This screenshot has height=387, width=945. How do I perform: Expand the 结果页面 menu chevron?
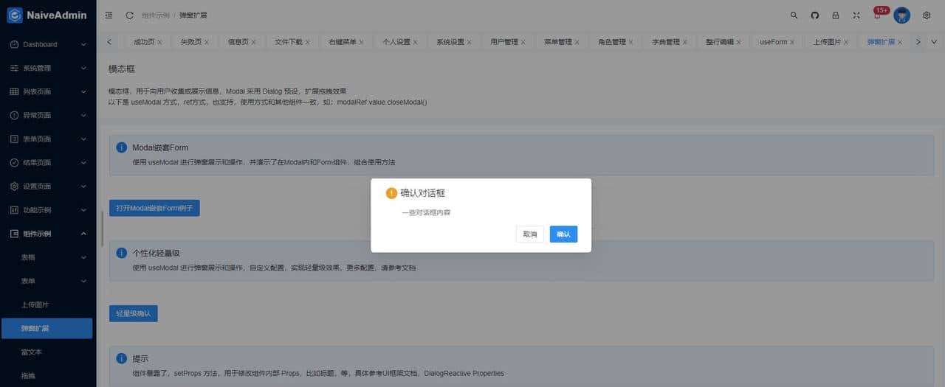(x=83, y=162)
